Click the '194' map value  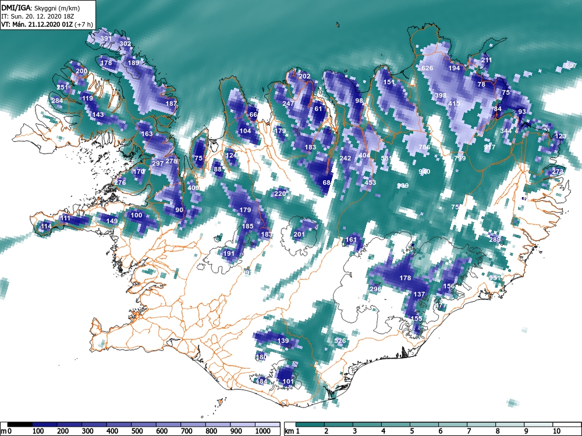(x=455, y=68)
